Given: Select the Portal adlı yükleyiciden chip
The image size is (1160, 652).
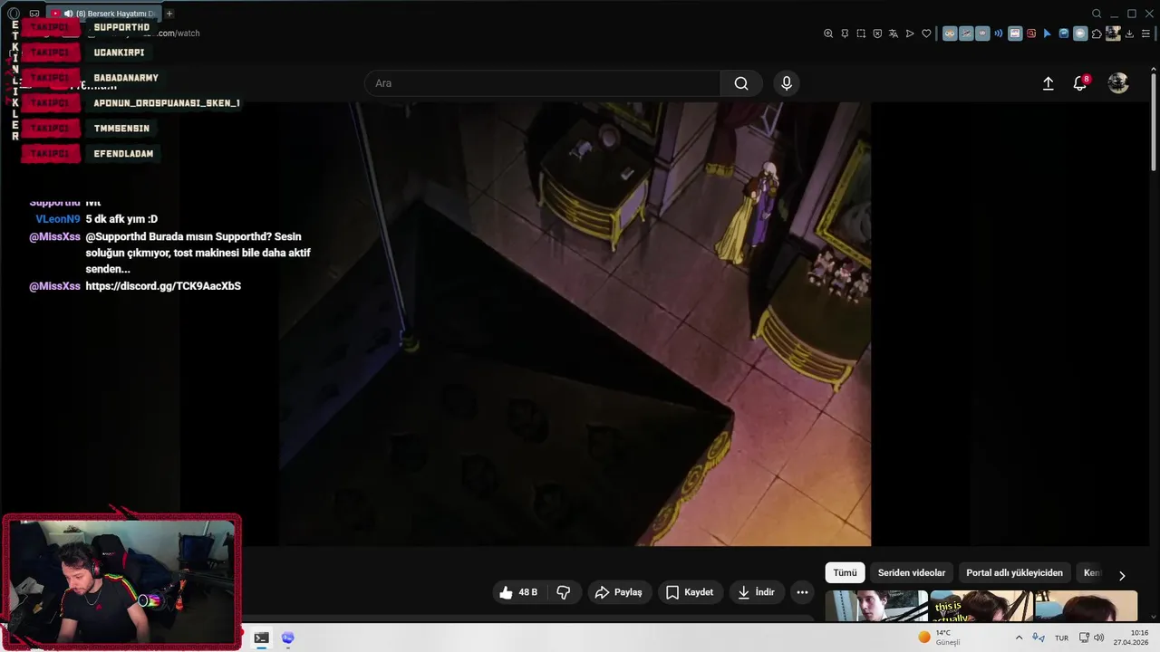Looking at the screenshot, I should coord(1014,573).
